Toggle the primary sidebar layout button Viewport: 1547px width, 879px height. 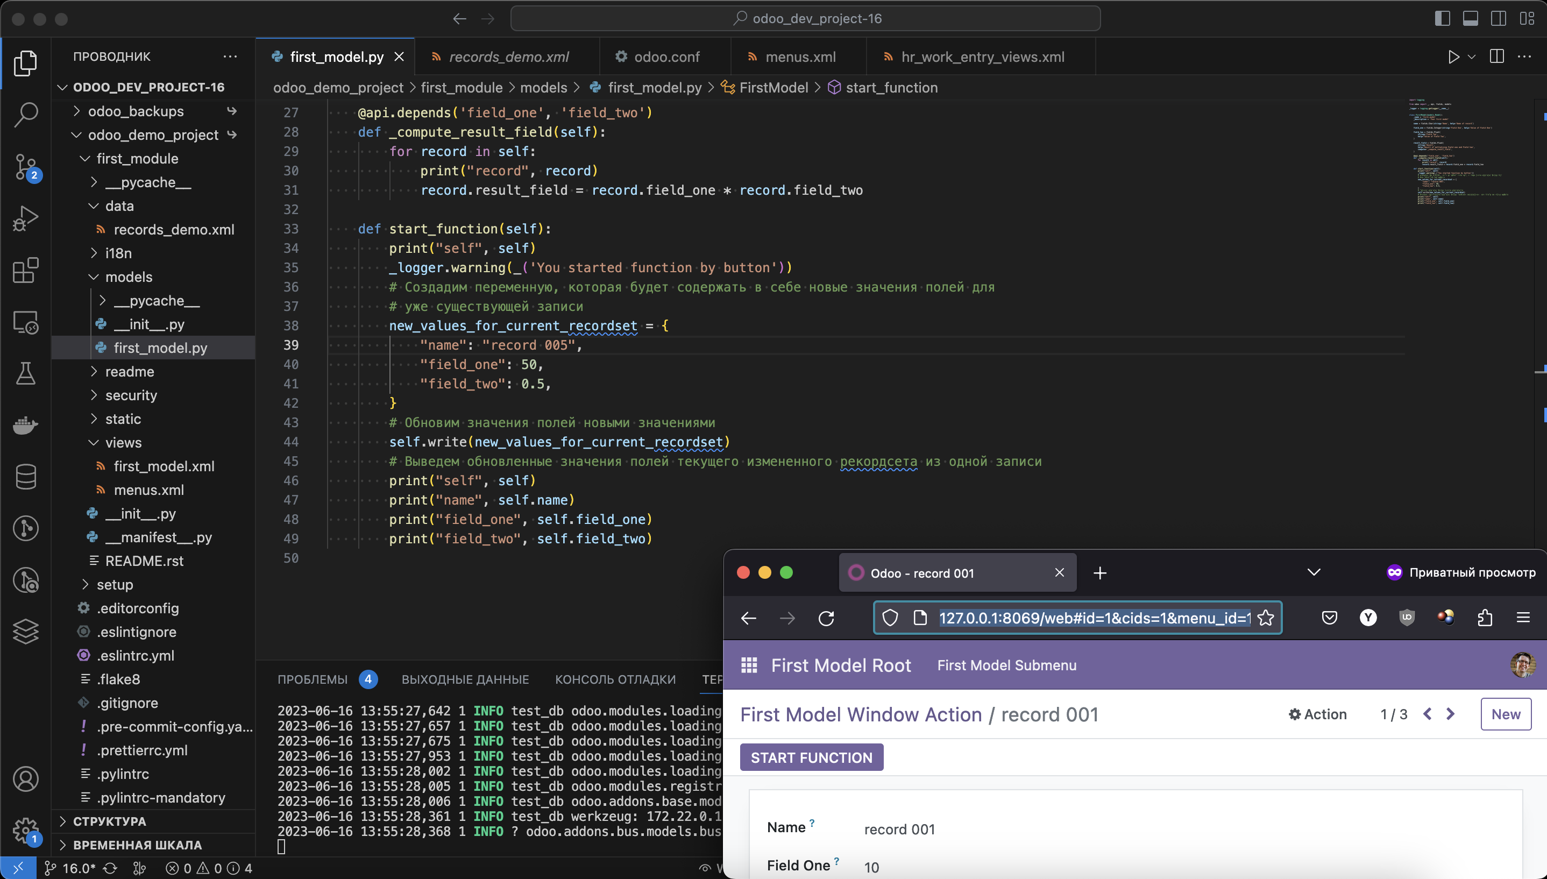pos(1443,19)
